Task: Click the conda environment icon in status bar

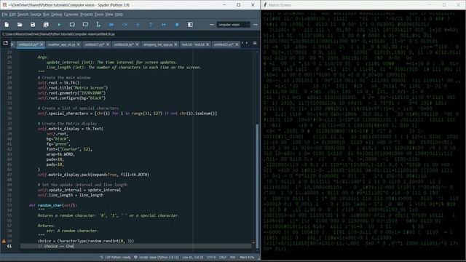Action: coord(135,257)
